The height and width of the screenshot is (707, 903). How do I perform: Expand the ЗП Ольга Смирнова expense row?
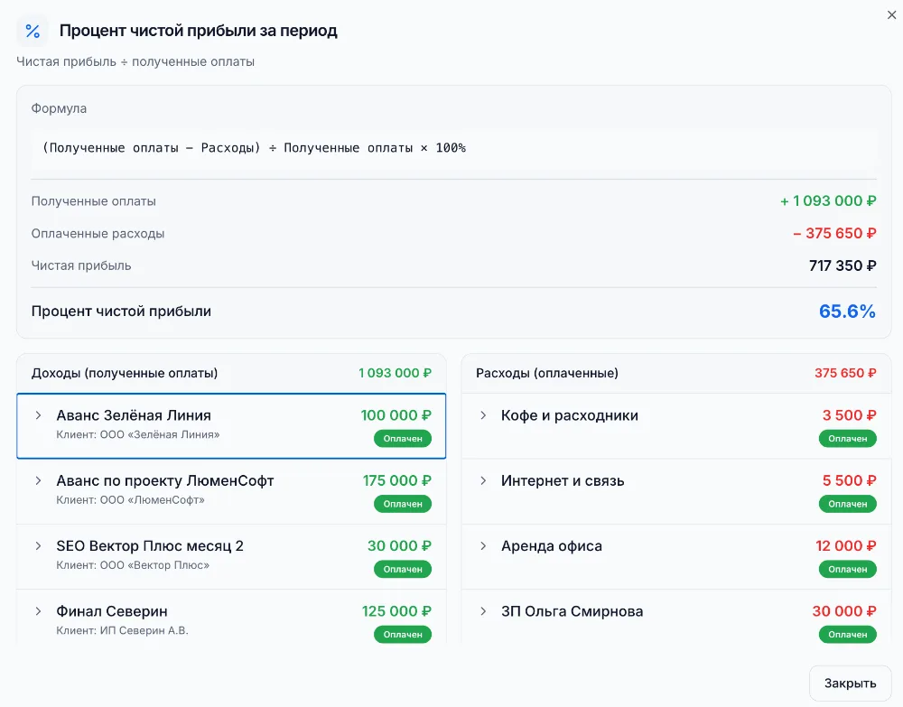(x=483, y=611)
